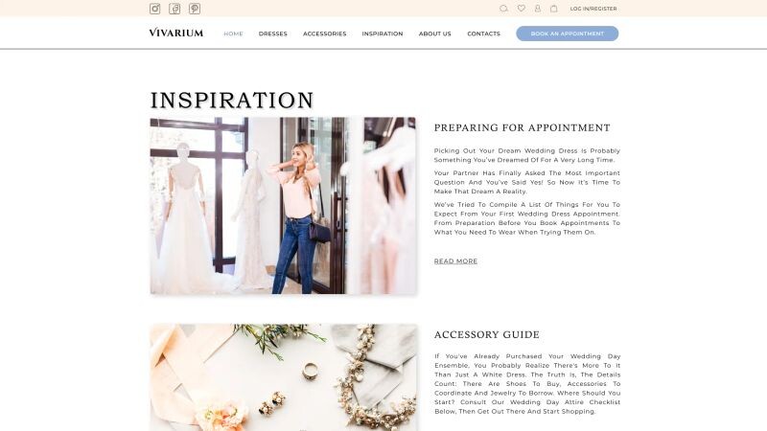Click the Accessory Guide article heading

pos(487,334)
